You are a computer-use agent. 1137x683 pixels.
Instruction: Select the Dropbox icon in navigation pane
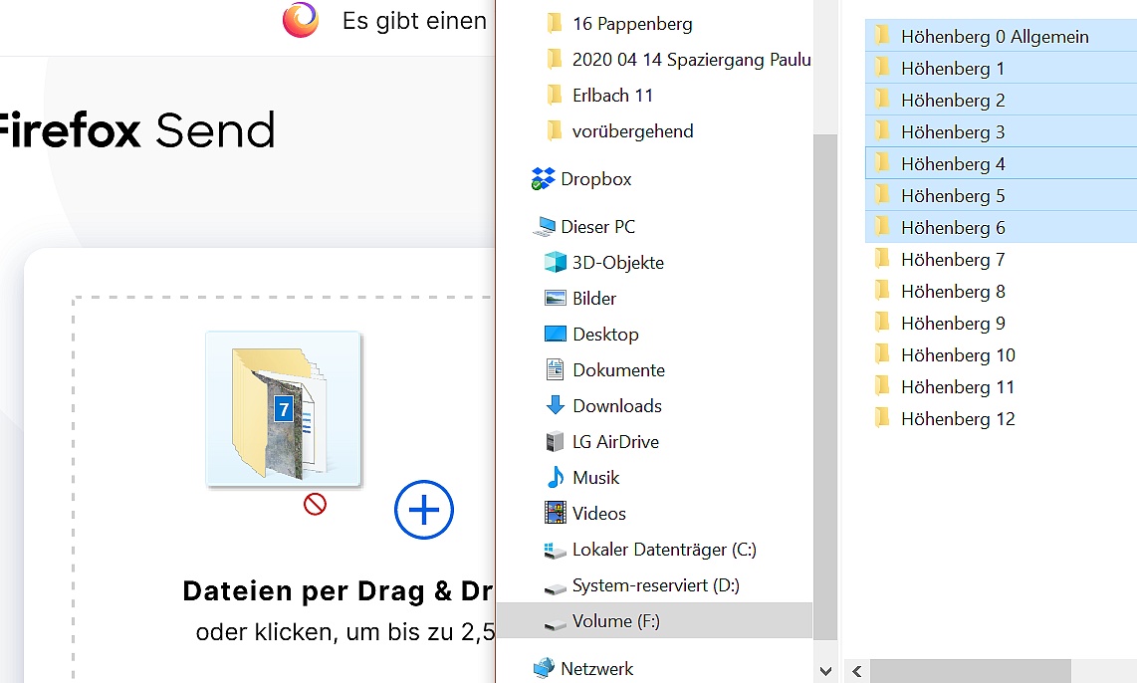coord(543,179)
